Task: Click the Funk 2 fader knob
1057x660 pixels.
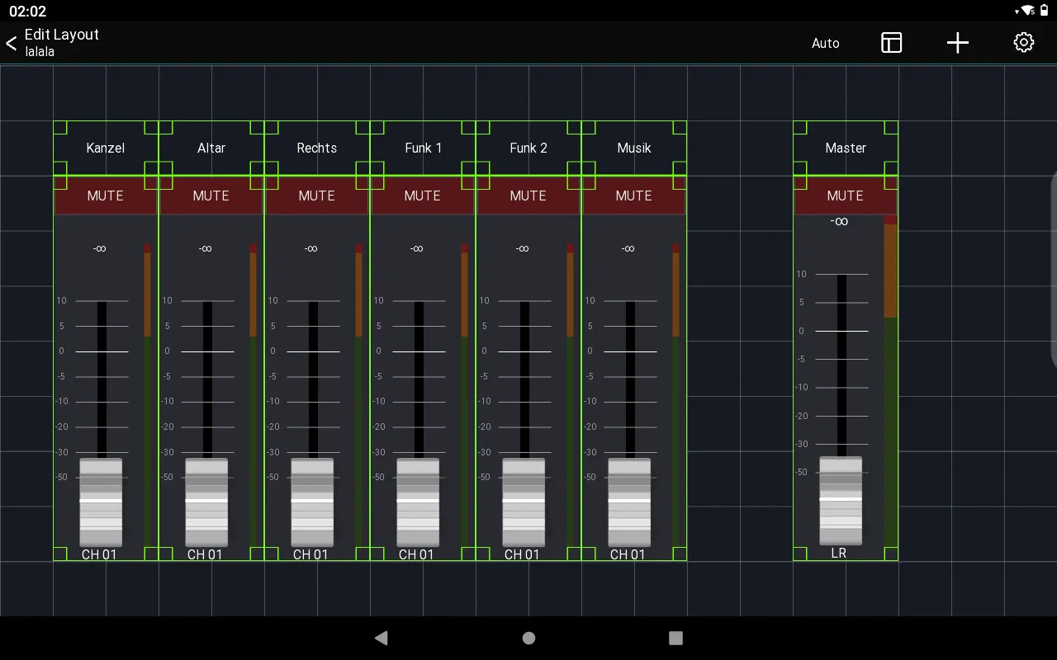Action: pos(524,502)
